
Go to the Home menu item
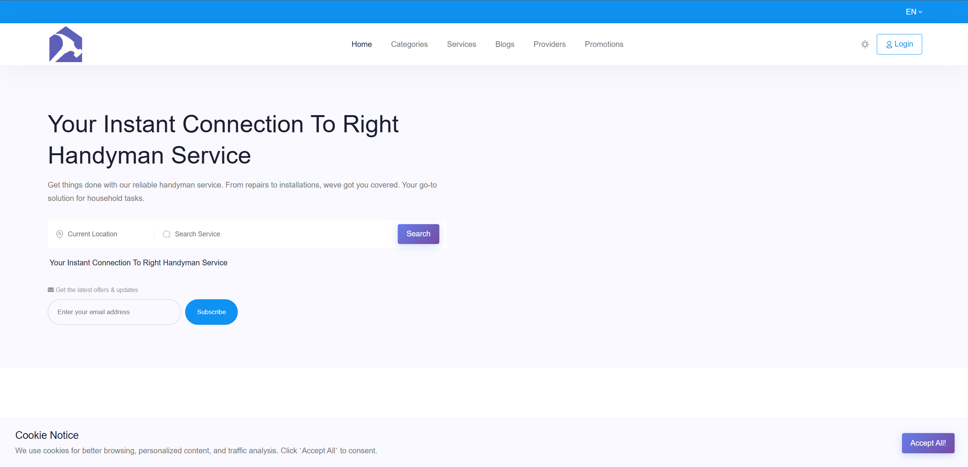coord(361,44)
